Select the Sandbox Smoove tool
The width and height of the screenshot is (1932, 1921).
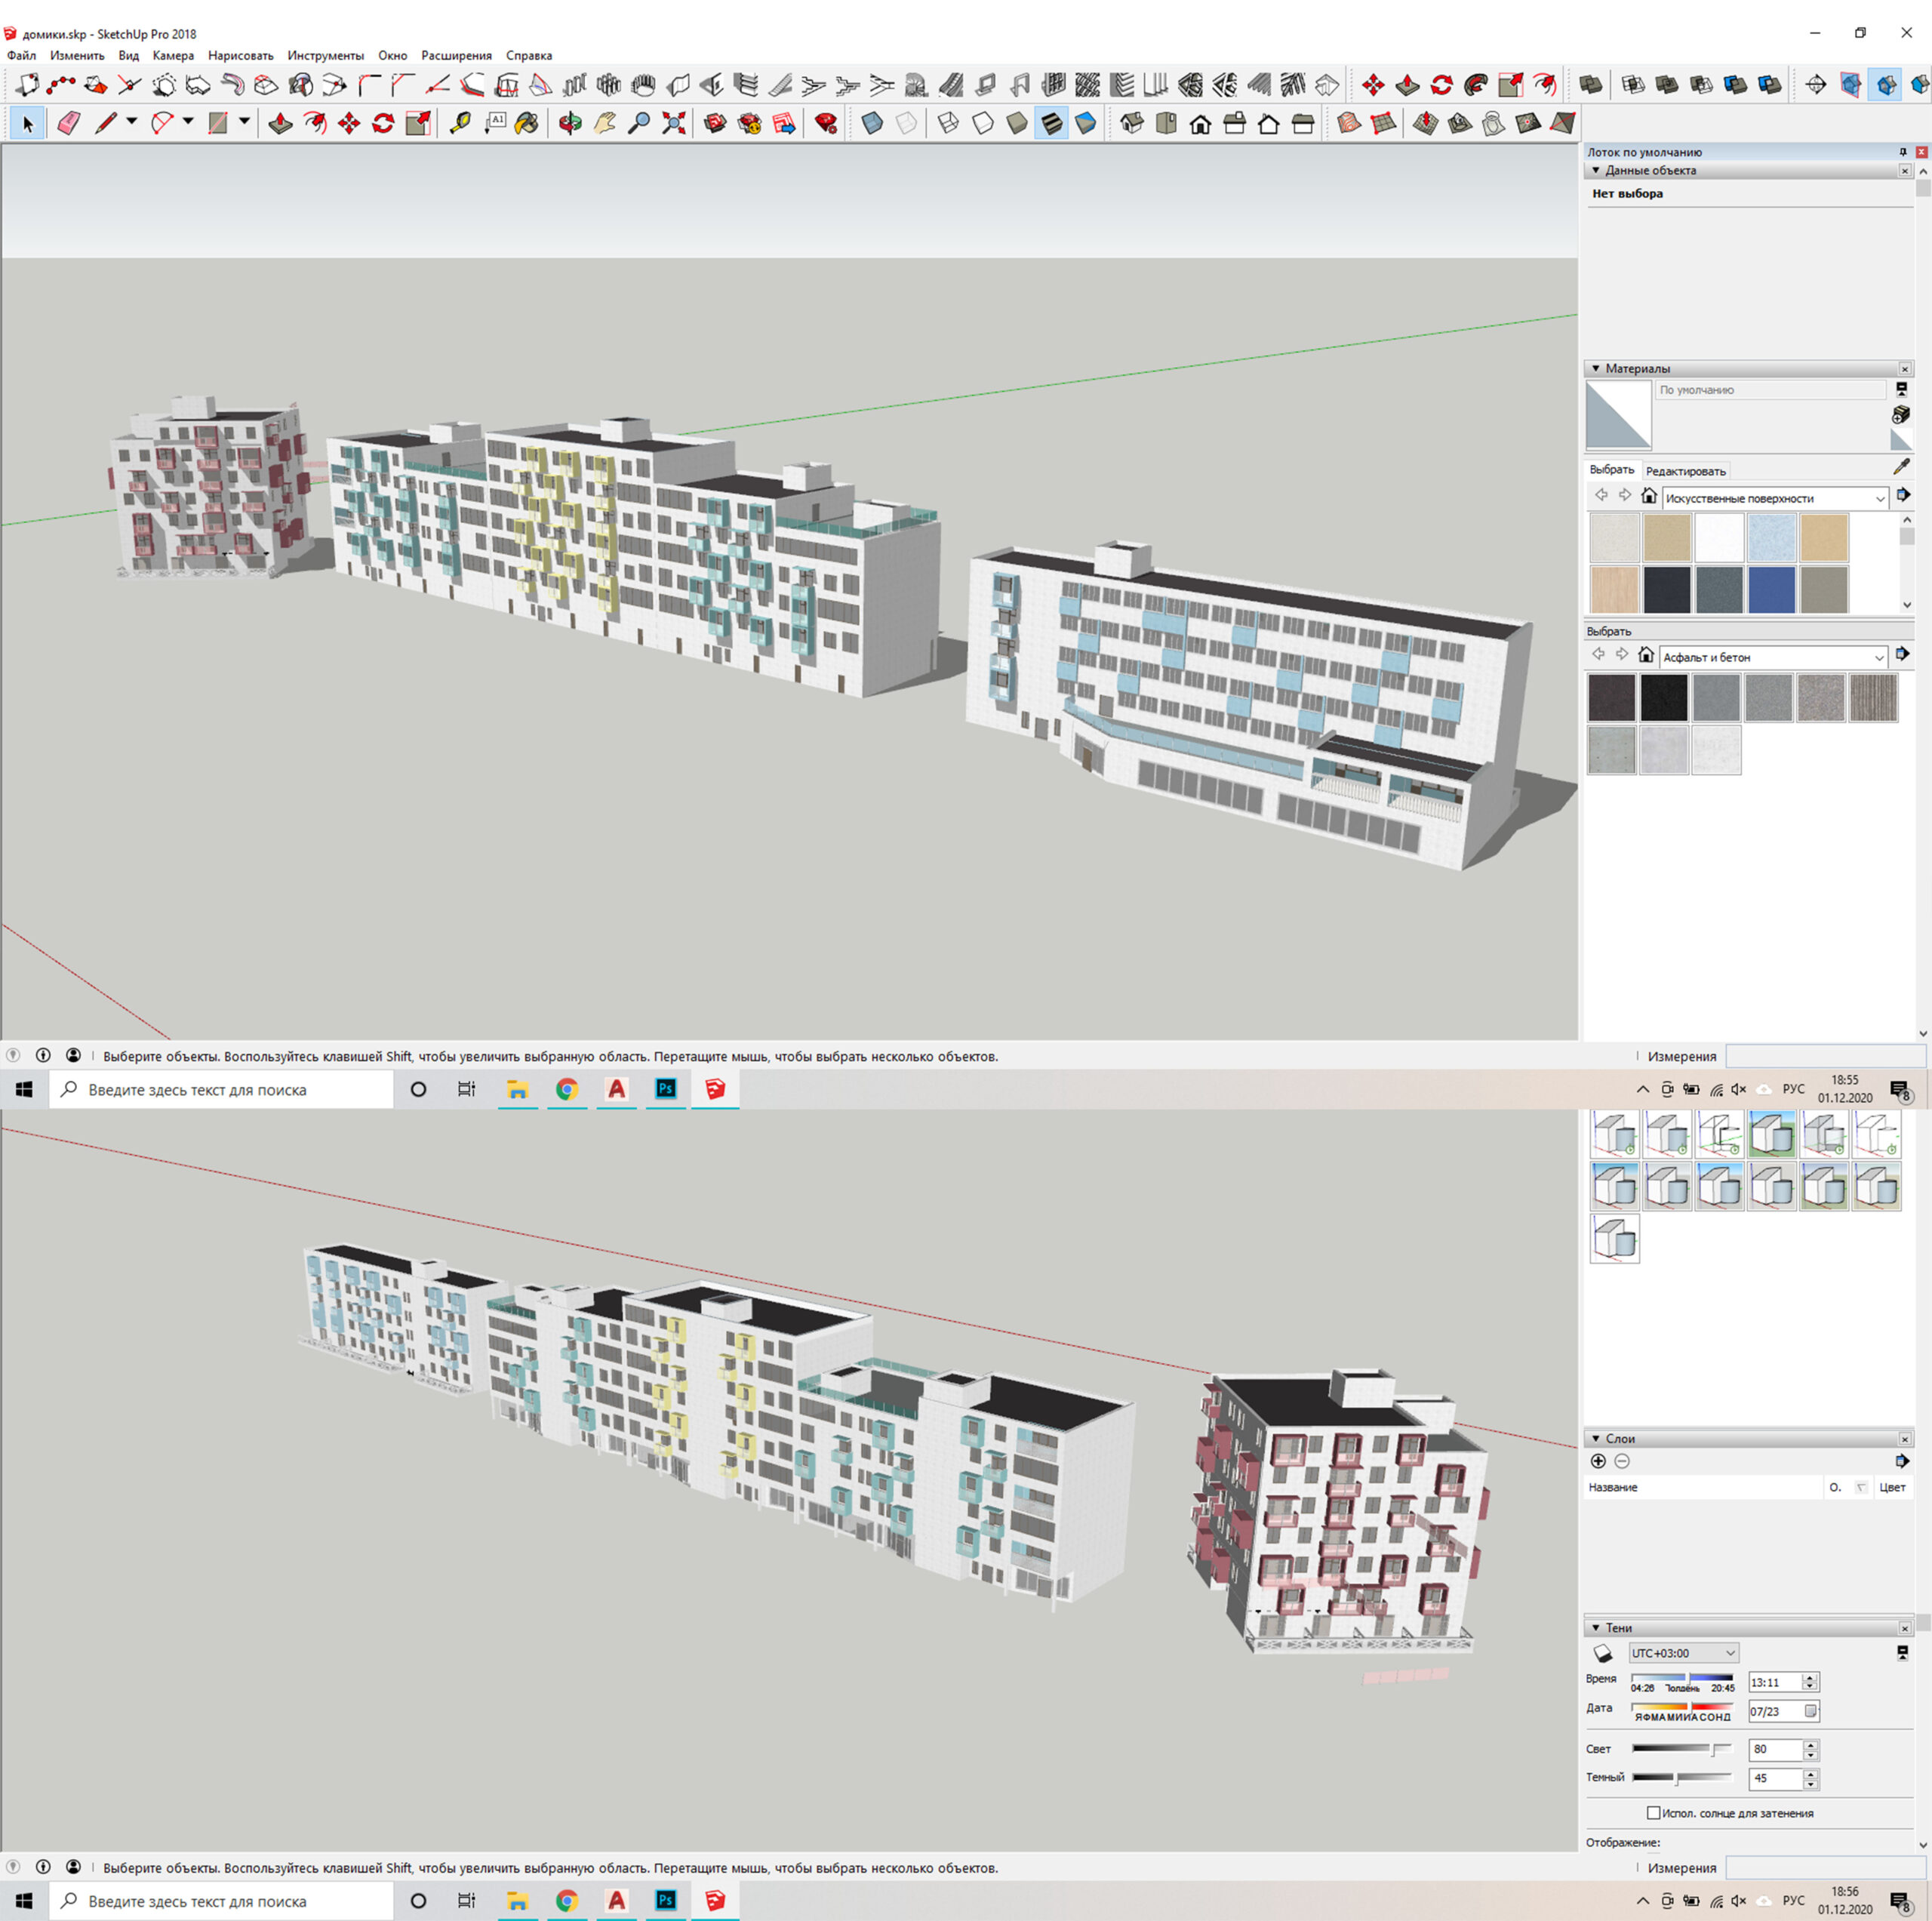pyautogui.click(x=1426, y=123)
